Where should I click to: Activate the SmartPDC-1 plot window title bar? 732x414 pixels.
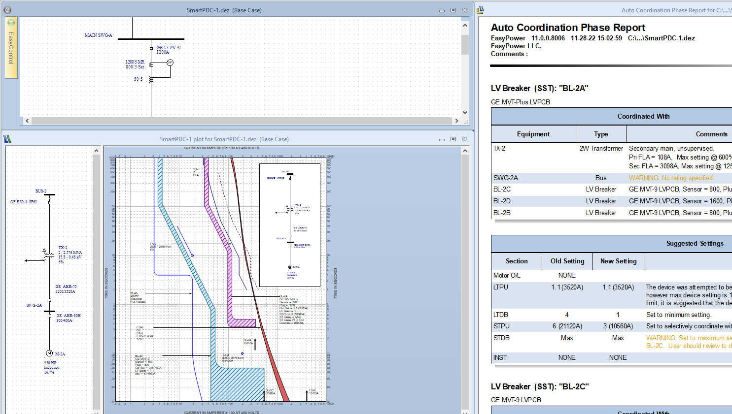(224, 139)
